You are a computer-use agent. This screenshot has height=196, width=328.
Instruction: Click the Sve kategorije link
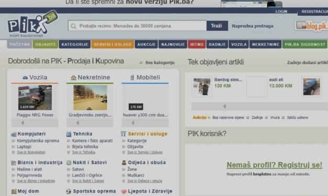pos(160,63)
